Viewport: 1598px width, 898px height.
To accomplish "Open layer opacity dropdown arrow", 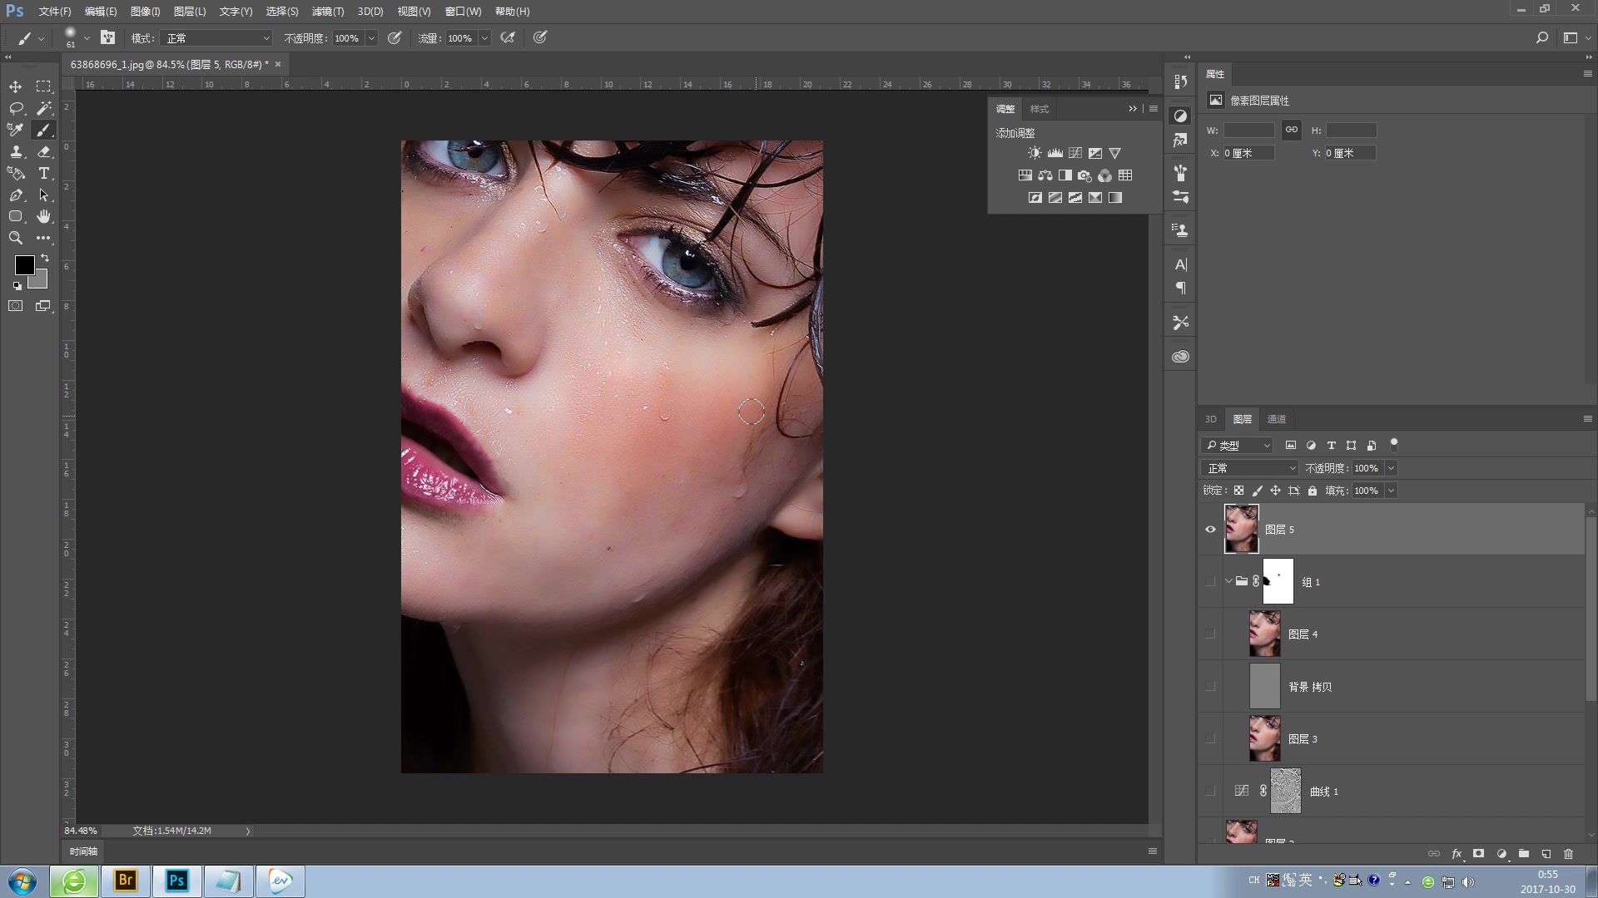I will pos(1391,468).
